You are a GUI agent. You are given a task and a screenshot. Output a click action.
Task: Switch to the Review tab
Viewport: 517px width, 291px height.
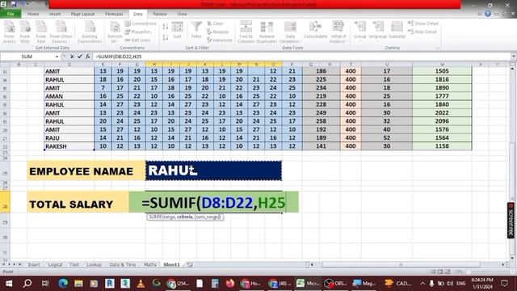[x=160, y=14]
